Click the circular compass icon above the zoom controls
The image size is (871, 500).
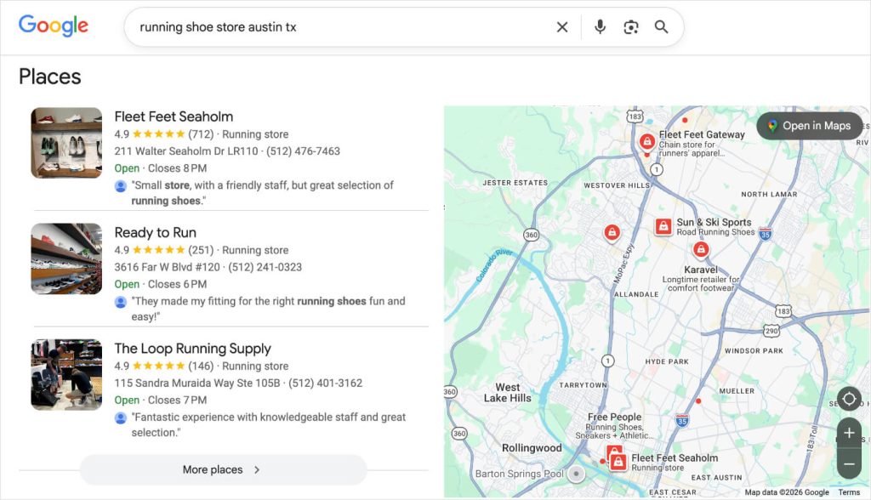pyautogui.click(x=849, y=399)
